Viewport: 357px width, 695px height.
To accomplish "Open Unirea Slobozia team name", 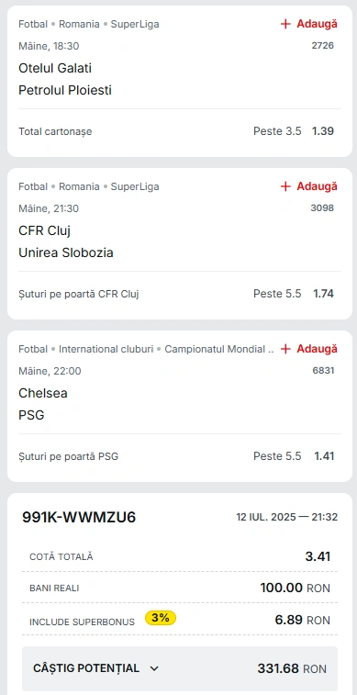I will point(66,253).
